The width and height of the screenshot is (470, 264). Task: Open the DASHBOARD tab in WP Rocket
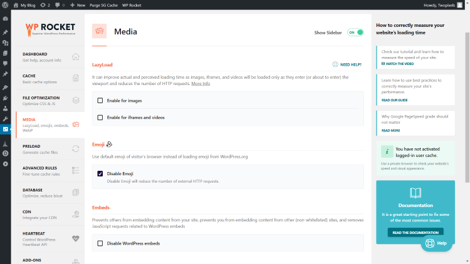[50, 57]
